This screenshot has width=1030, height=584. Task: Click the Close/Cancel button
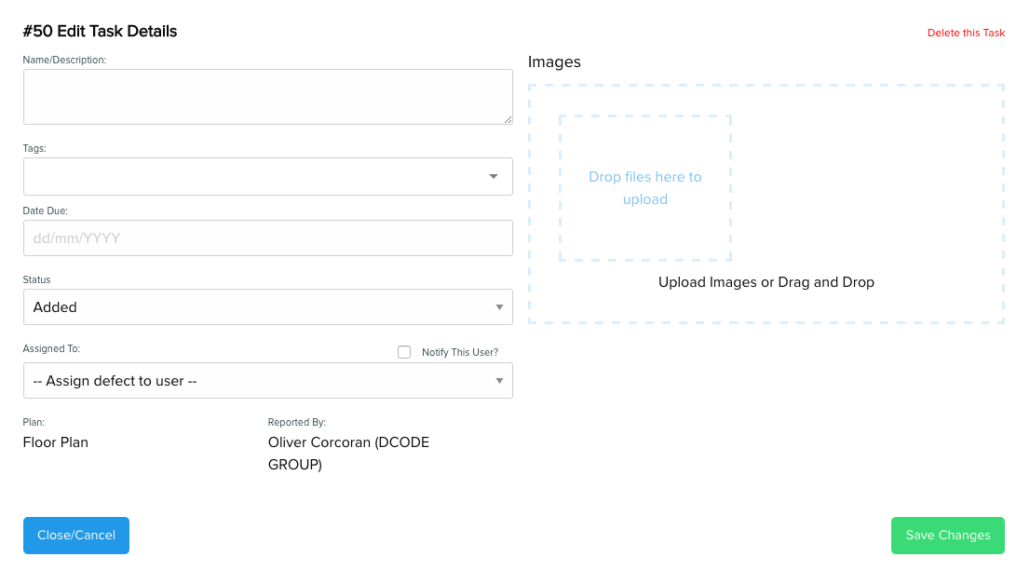76,536
